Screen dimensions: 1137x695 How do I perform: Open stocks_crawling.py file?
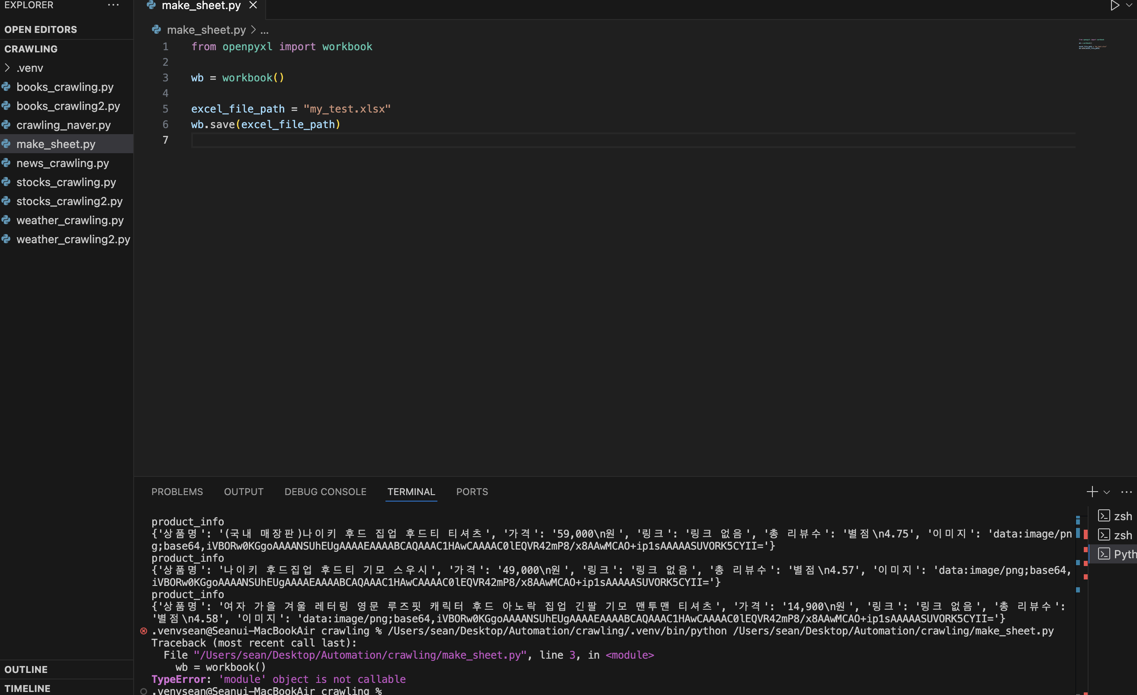[x=67, y=182]
